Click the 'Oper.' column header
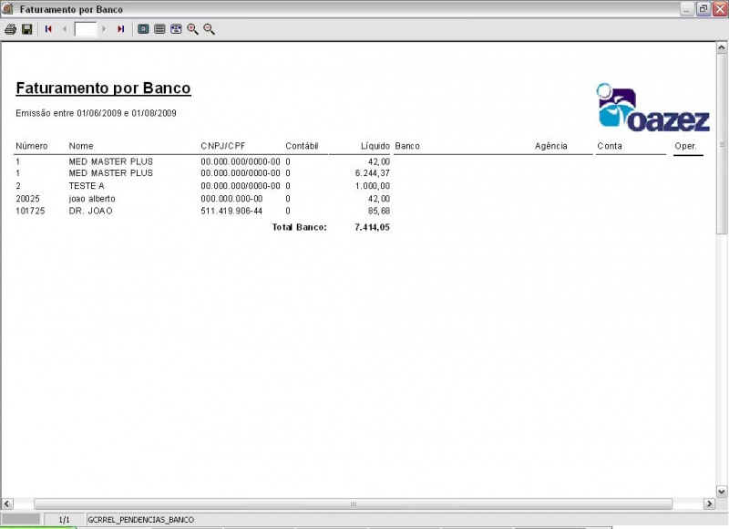 [686, 146]
